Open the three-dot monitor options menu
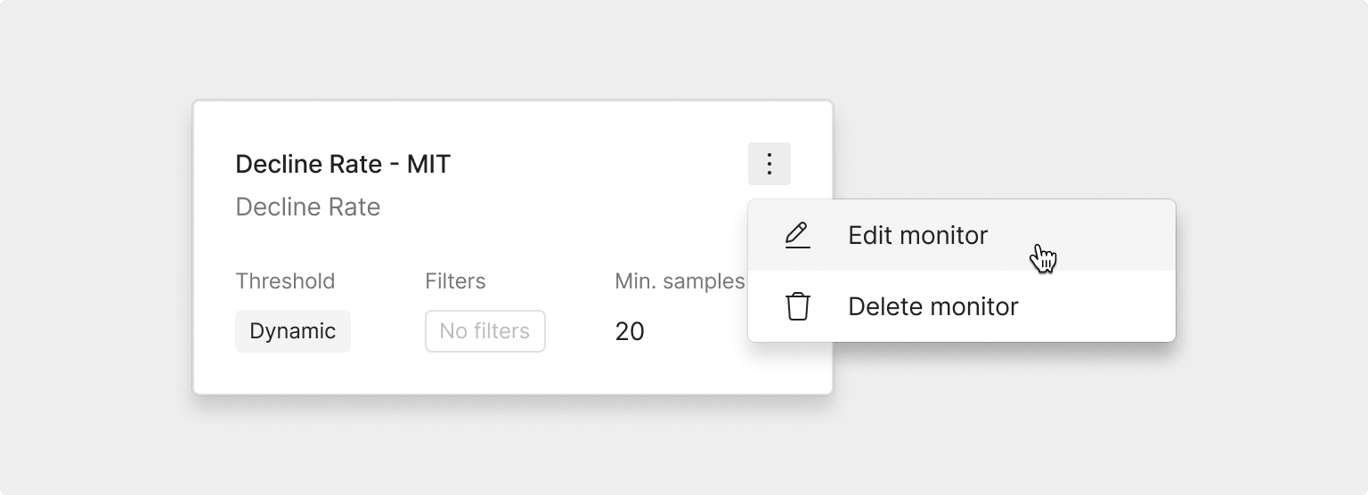The height and width of the screenshot is (495, 1368). (769, 164)
